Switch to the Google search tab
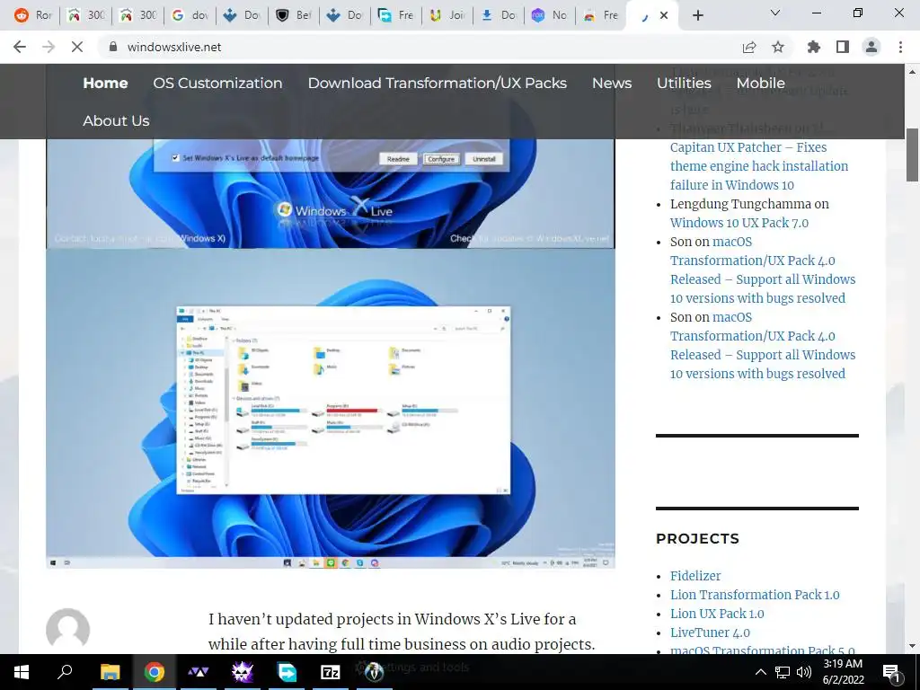 pos(190,15)
